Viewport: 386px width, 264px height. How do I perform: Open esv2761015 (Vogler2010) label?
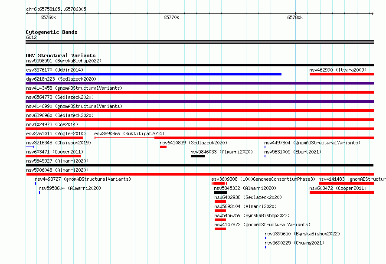(x=56, y=134)
